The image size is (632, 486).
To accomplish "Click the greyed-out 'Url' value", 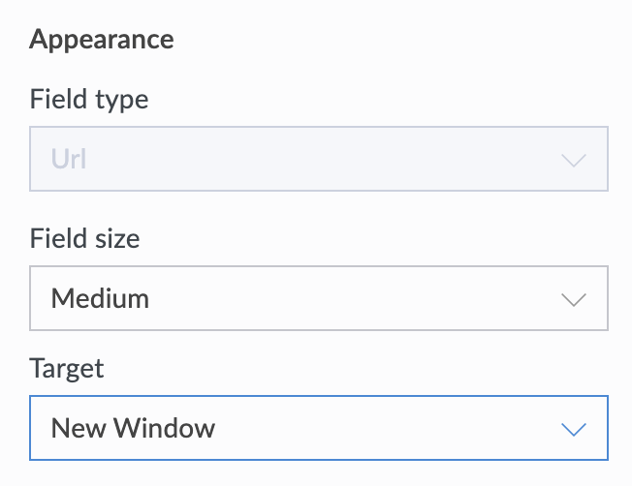I will pos(69,158).
